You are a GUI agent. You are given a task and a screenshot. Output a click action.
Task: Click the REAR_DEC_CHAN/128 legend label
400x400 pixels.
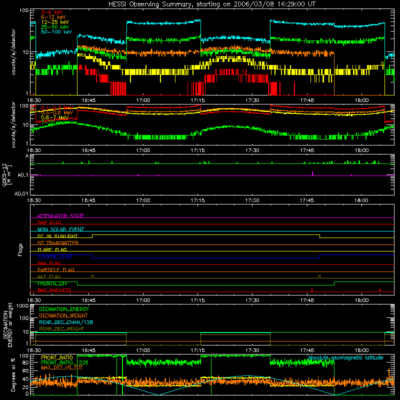pyautogui.click(x=66, y=322)
